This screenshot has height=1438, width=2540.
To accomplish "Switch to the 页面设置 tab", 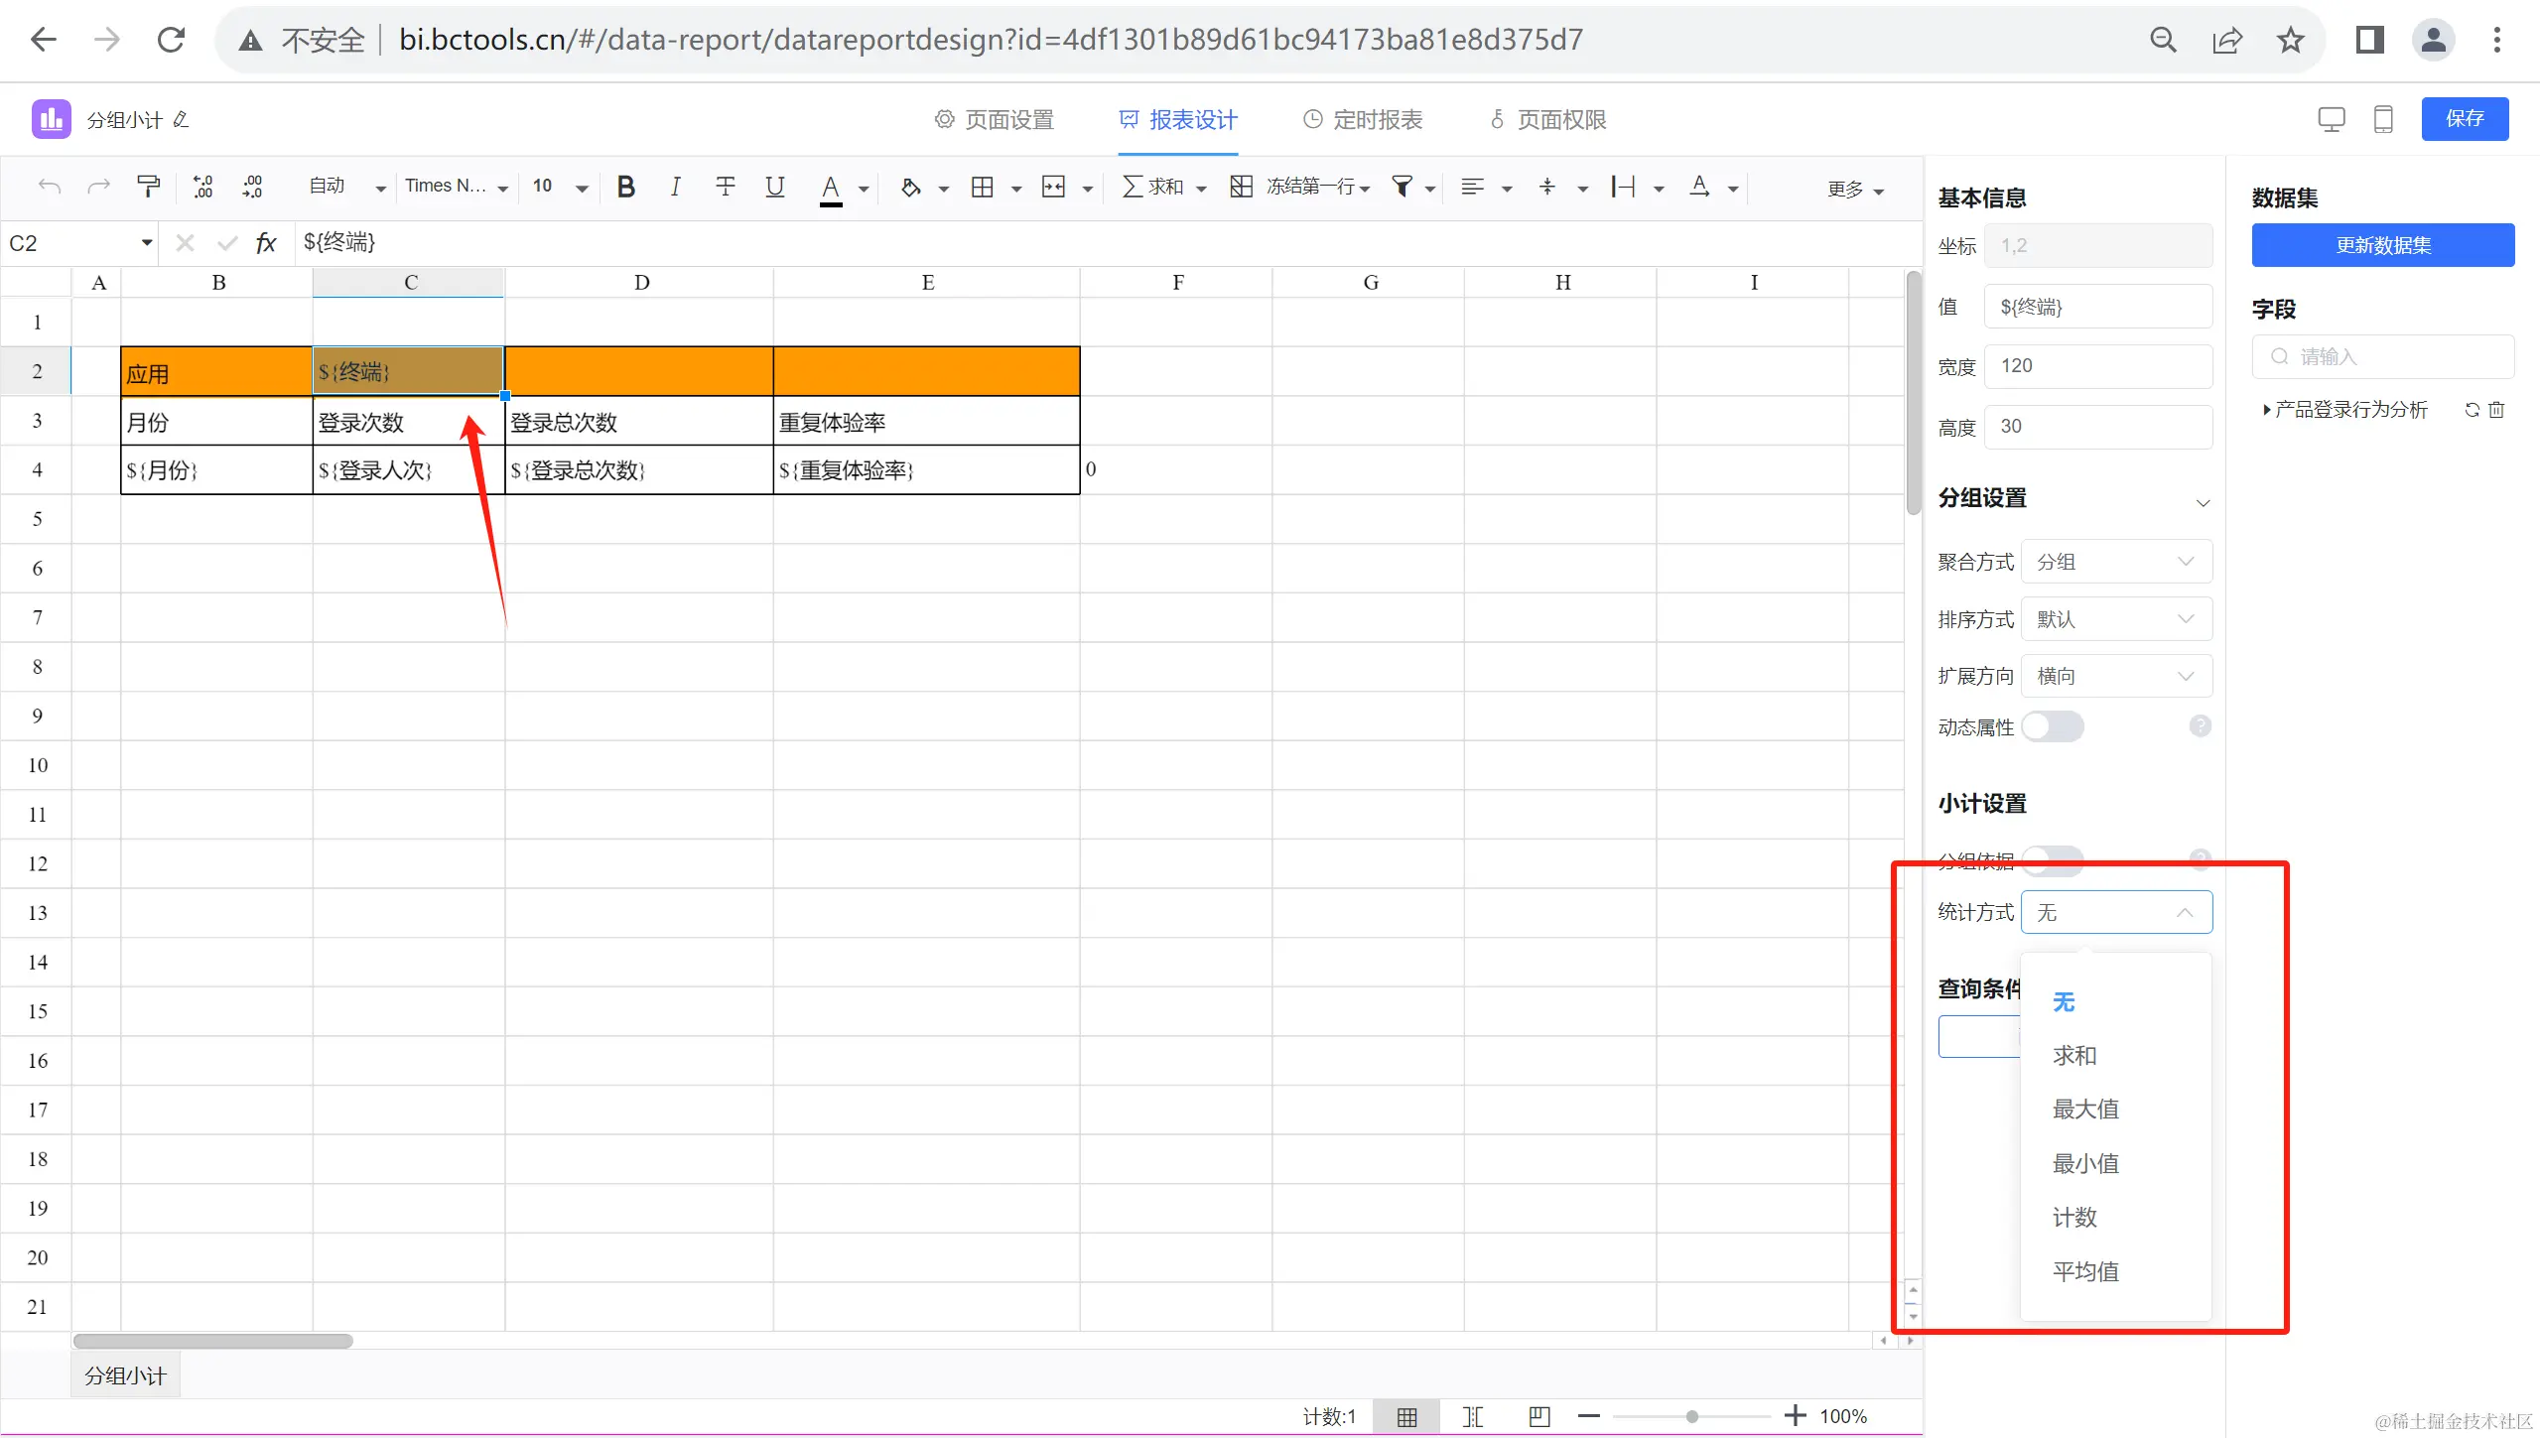I will pyautogui.click(x=995, y=120).
